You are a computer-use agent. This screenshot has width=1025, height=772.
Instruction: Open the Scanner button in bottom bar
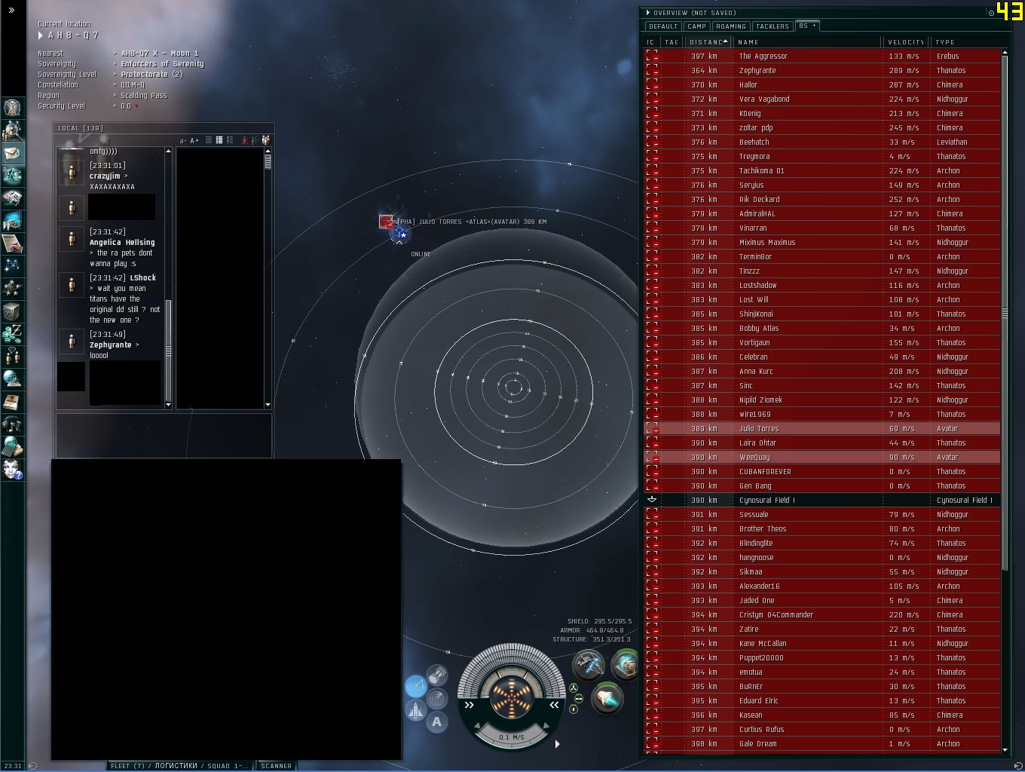coord(277,766)
